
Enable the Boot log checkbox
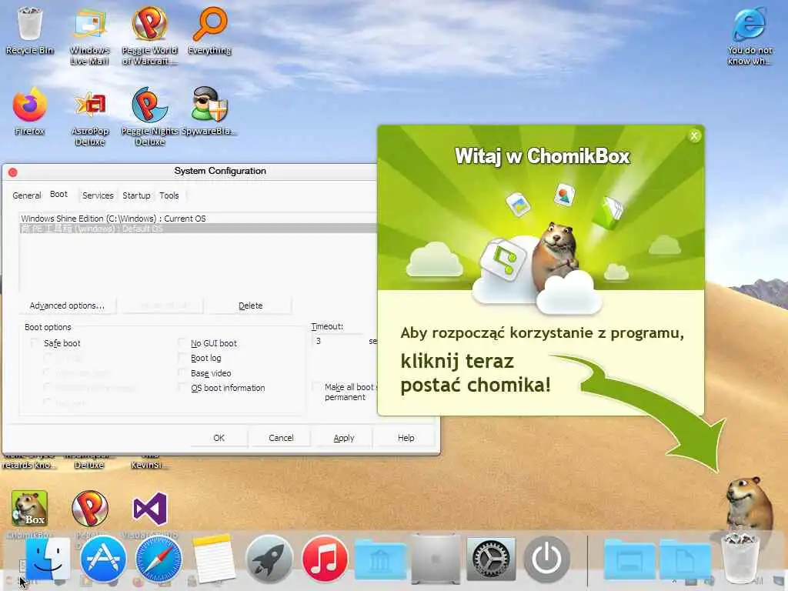(182, 358)
